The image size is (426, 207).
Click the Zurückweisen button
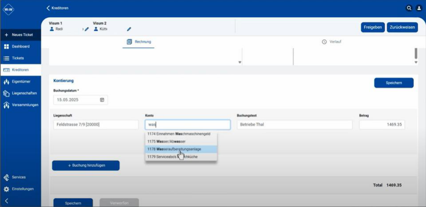click(x=403, y=27)
